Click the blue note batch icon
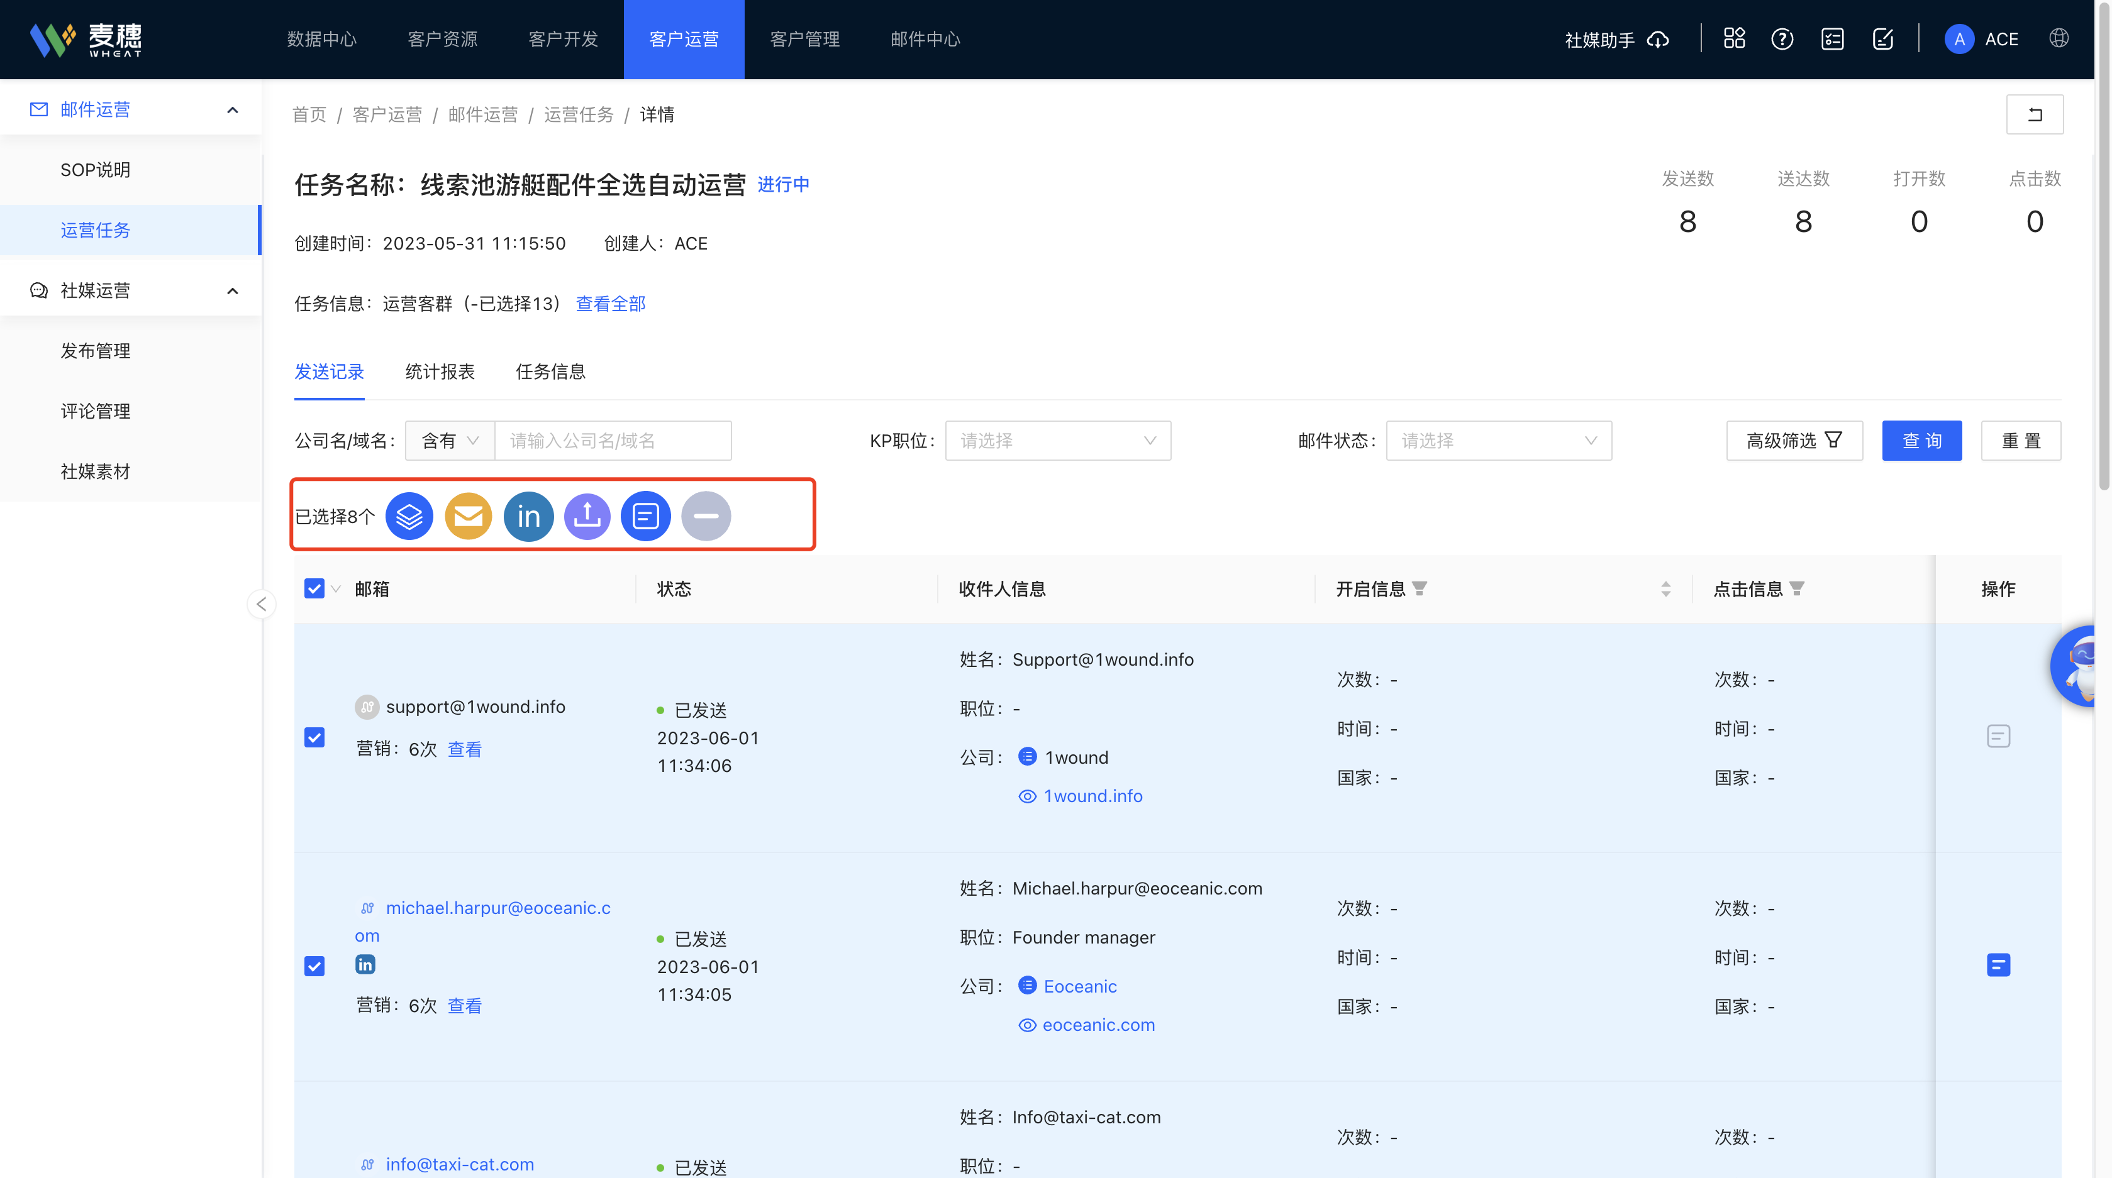 click(x=646, y=516)
